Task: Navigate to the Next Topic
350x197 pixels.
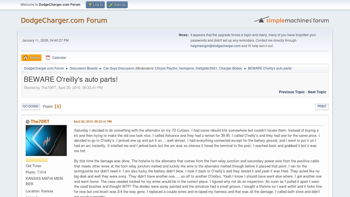Action: pos(317,92)
